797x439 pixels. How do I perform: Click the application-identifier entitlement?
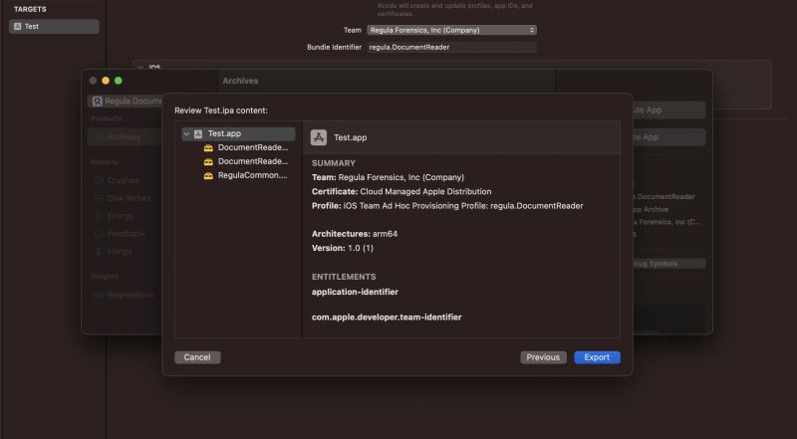tap(355, 292)
